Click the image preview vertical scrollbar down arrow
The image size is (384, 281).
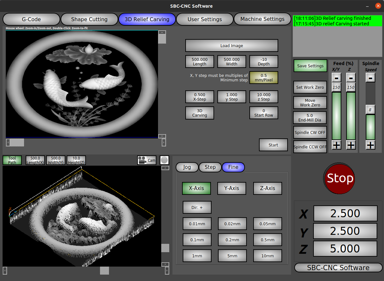pyautogui.click(x=162, y=136)
